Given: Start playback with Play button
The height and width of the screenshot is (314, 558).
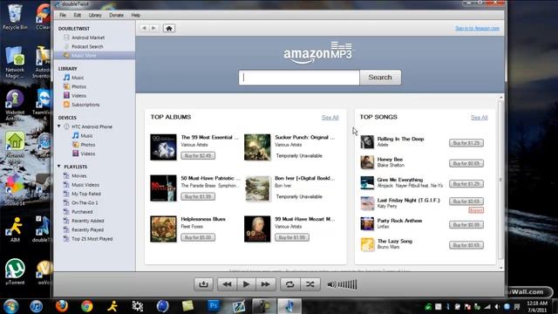Looking at the screenshot, I should point(246,284).
